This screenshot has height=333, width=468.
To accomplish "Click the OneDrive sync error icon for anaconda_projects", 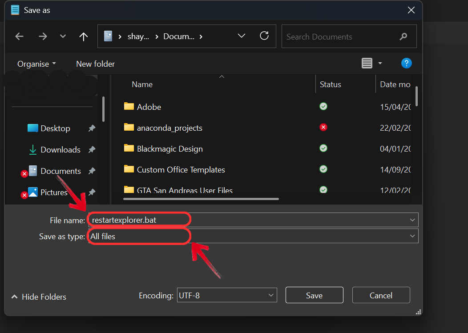I will pyautogui.click(x=323, y=127).
